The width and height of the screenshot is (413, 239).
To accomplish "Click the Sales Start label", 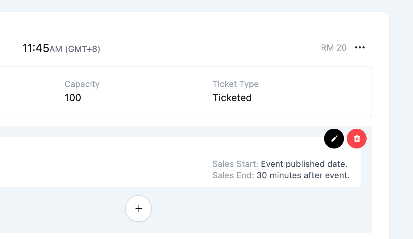I will tap(235, 164).
